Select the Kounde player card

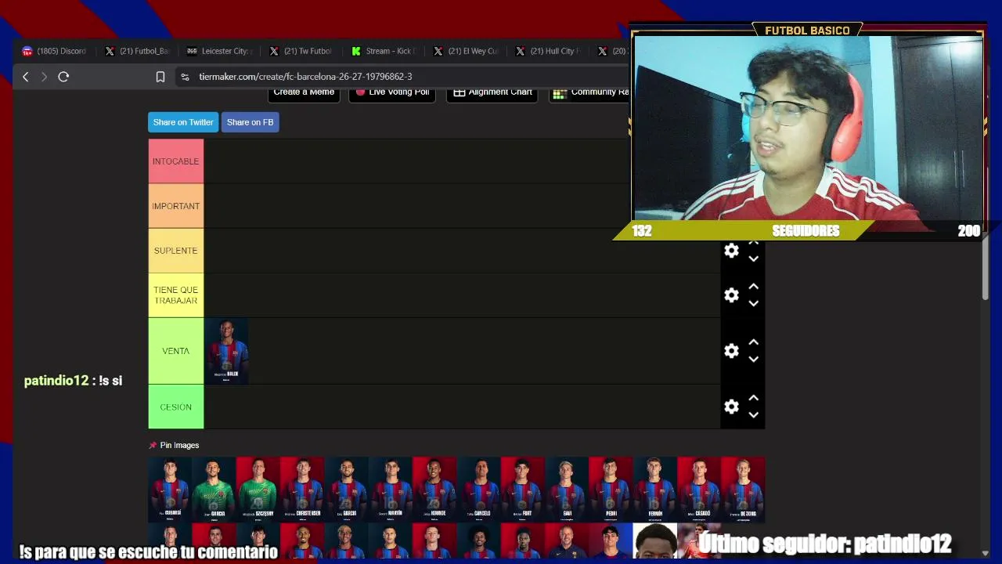tap(434, 490)
